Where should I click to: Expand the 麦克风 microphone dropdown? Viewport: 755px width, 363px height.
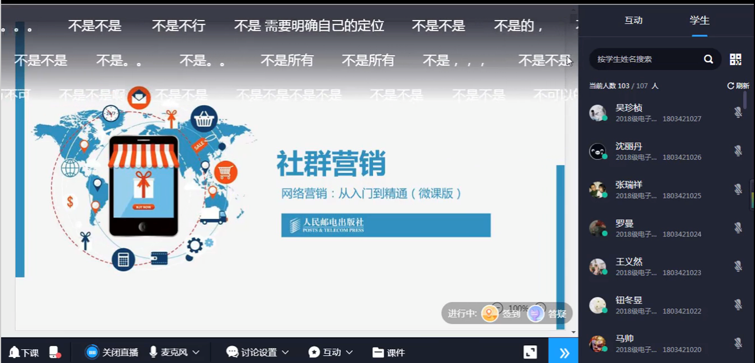pos(196,352)
